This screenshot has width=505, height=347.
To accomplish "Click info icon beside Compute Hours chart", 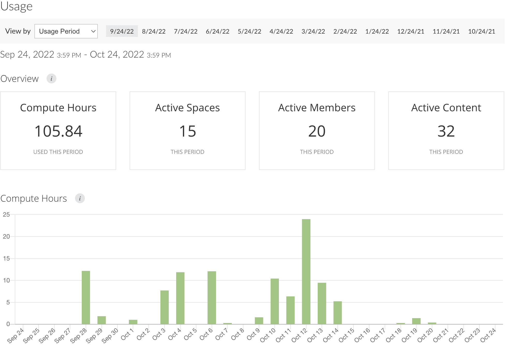I will coord(80,198).
